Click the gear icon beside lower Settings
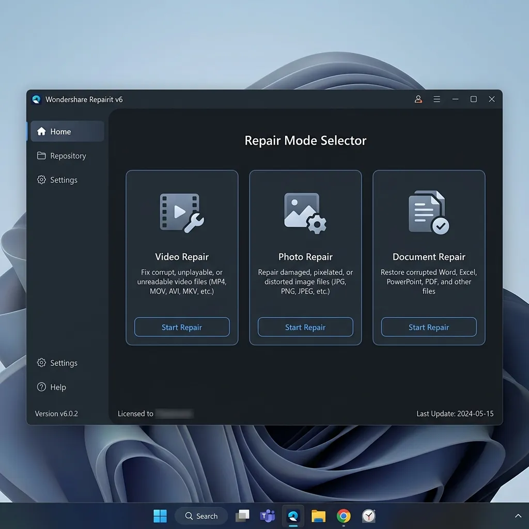 (41, 363)
